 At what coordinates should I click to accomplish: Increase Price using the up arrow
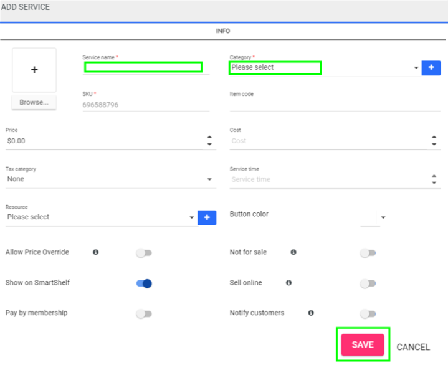[x=209, y=137]
